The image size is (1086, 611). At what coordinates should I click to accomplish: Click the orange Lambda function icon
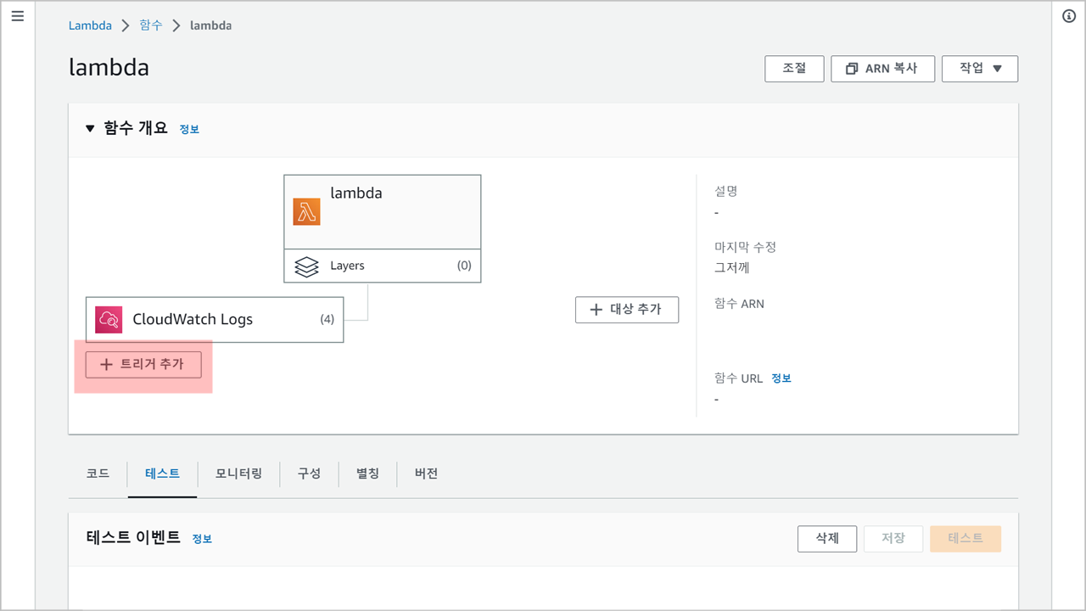point(306,211)
